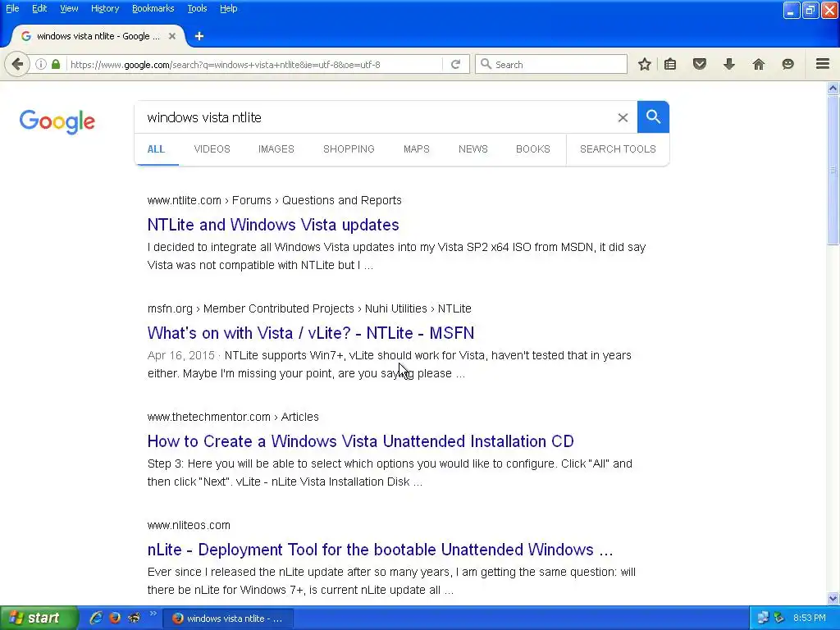Open SEARCH TOOLS options
Image resolution: width=840 pixels, height=630 pixels.
(x=618, y=149)
